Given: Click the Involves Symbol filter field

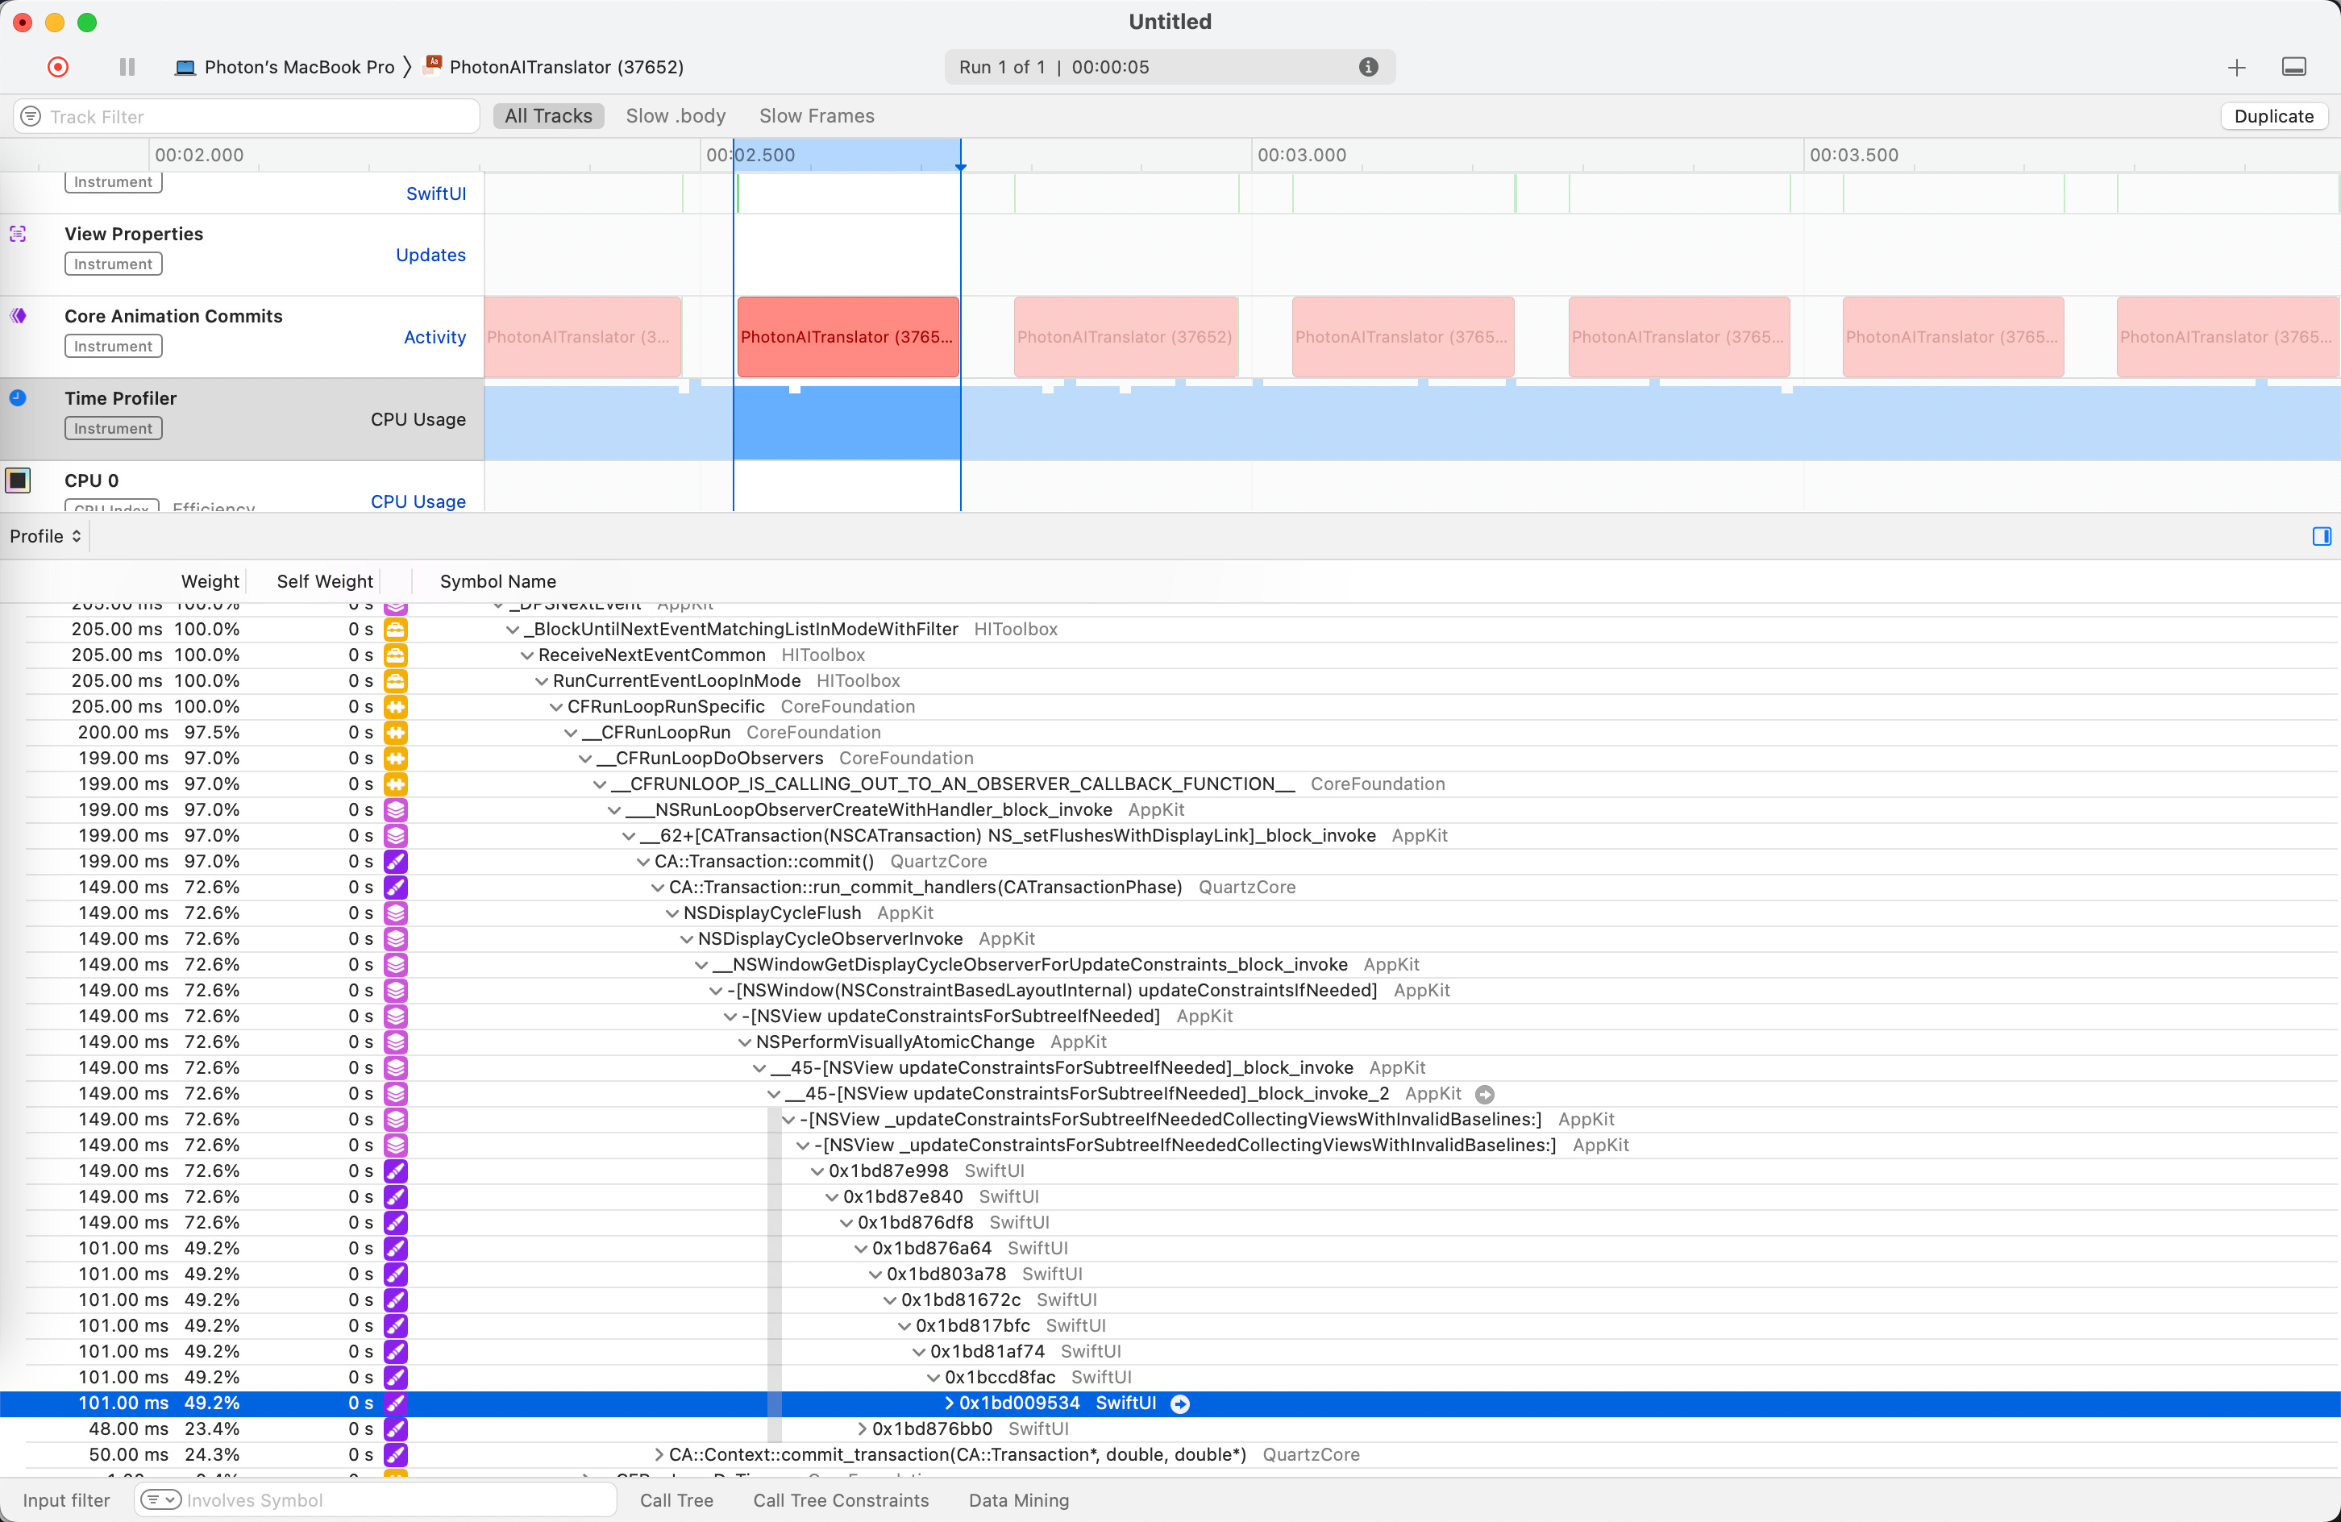Looking at the screenshot, I should point(393,1500).
